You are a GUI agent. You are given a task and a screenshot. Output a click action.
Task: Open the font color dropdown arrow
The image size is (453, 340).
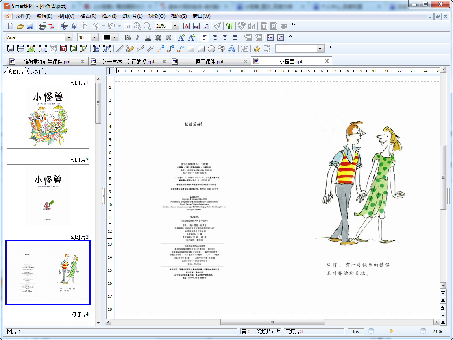pos(115,37)
